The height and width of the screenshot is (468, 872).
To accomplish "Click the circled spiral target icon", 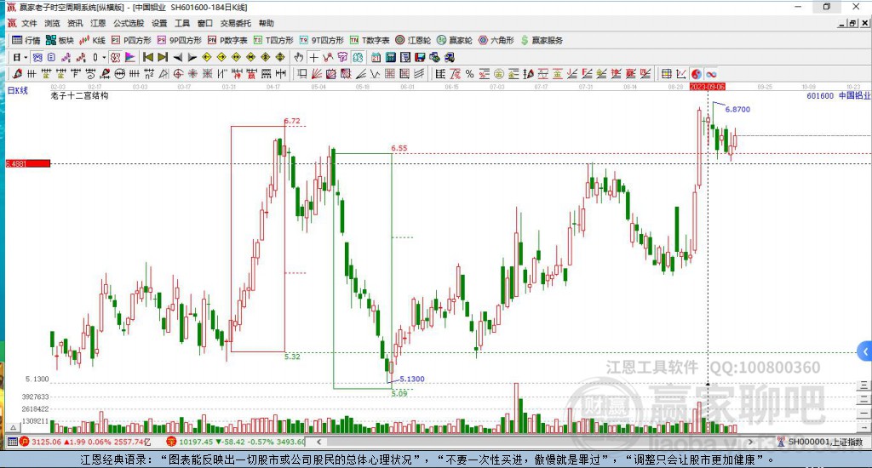I will pos(178,74).
